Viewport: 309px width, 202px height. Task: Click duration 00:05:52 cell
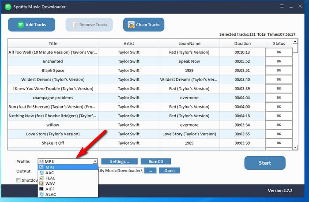coord(242,61)
